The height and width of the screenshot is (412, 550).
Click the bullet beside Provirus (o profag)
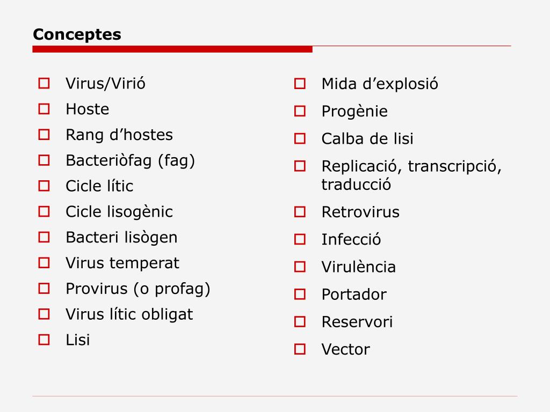pyautogui.click(x=44, y=288)
